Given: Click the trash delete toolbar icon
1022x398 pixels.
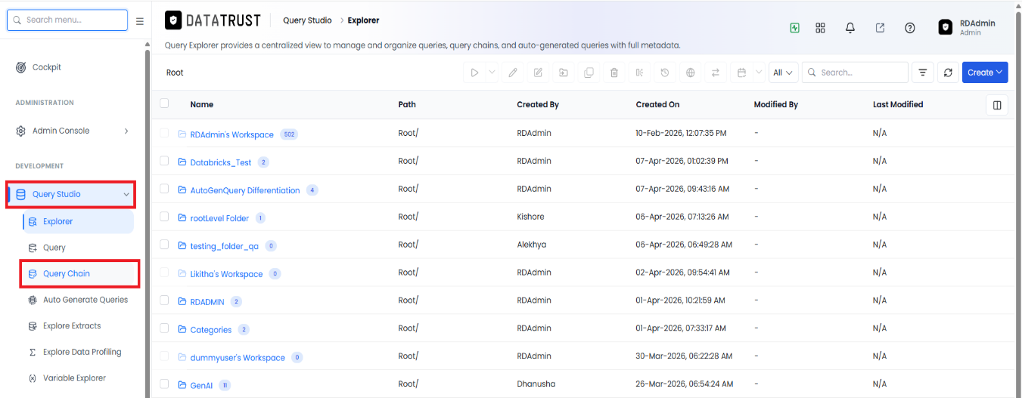Looking at the screenshot, I should click(x=614, y=73).
